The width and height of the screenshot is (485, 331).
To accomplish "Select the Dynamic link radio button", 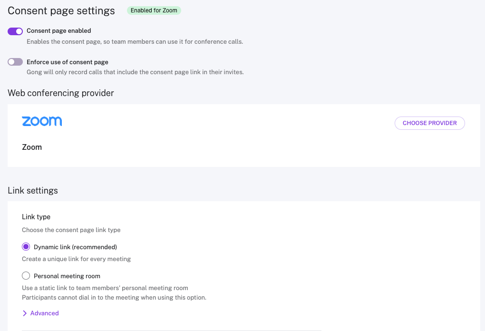I will (x=26, y=247).
